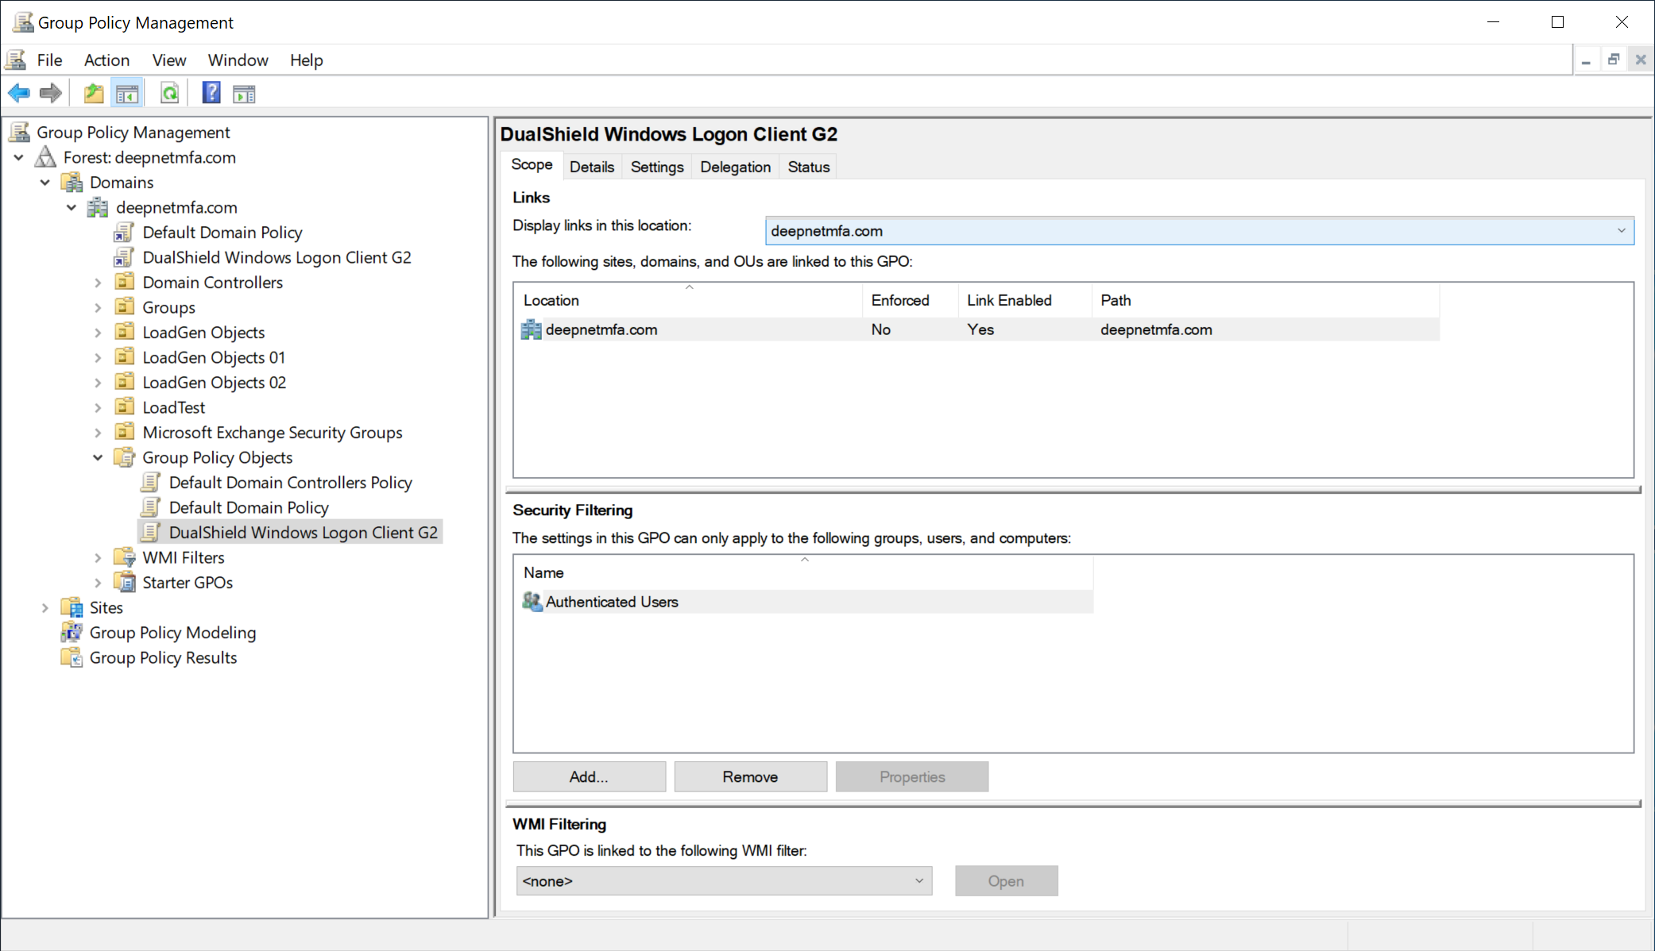Click the Remove button
Image resolution: width=1655 pixels, height=951 pixels.
[750, 776]
